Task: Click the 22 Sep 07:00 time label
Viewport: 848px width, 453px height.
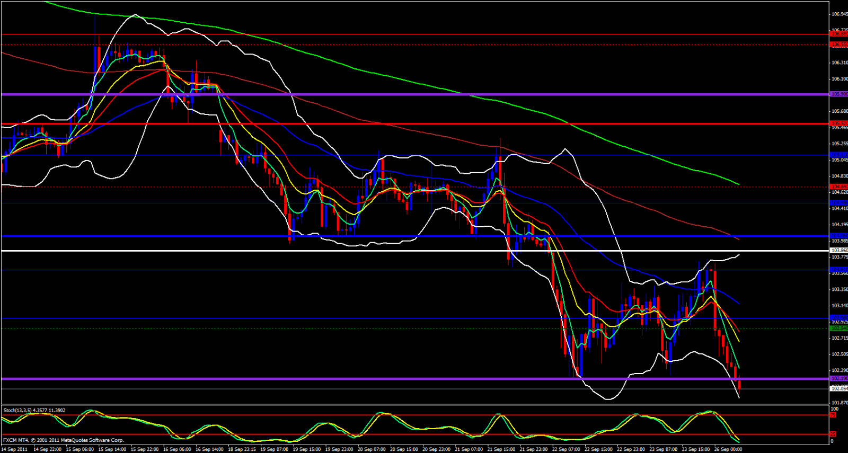Action: pyautogui.click(x=566, y=449)
